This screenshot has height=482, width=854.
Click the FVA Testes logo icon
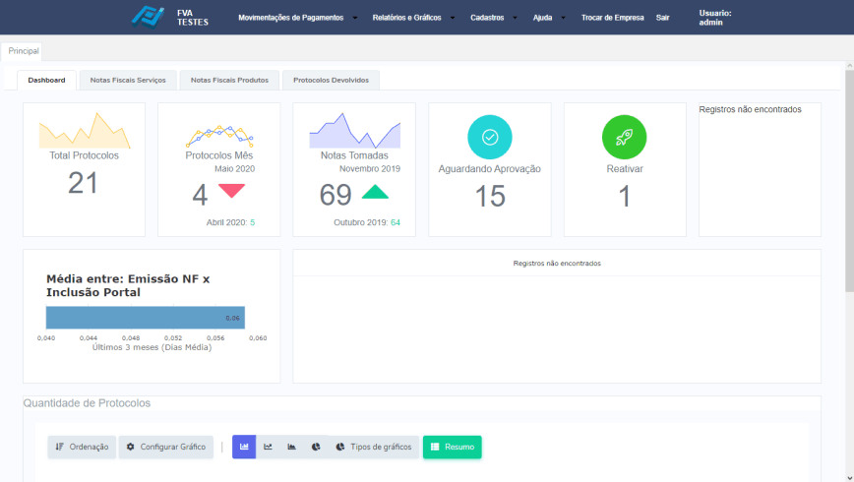149,18
